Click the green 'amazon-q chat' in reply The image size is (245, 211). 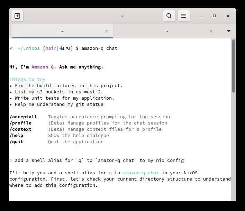(x=140, y=173)
